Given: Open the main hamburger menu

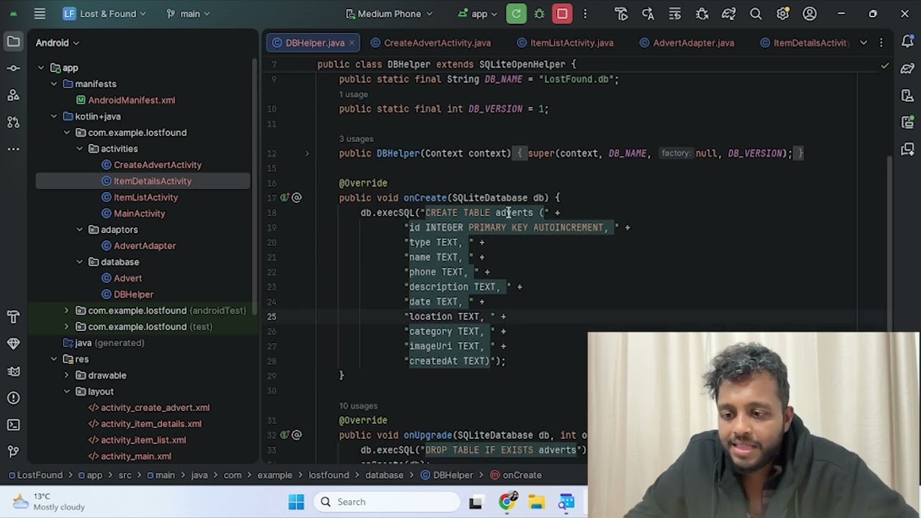Looking at the screenshot, I should tap(40, 14).
